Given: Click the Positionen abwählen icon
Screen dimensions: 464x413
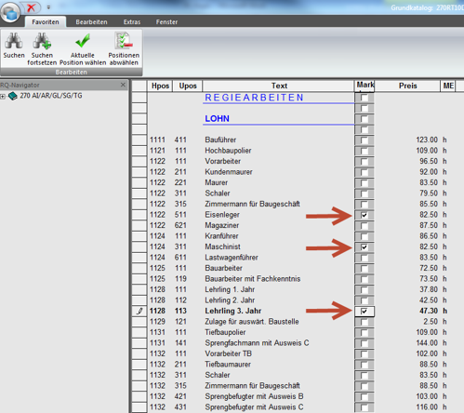Looking at the screenshot, I should pos(124,41).
